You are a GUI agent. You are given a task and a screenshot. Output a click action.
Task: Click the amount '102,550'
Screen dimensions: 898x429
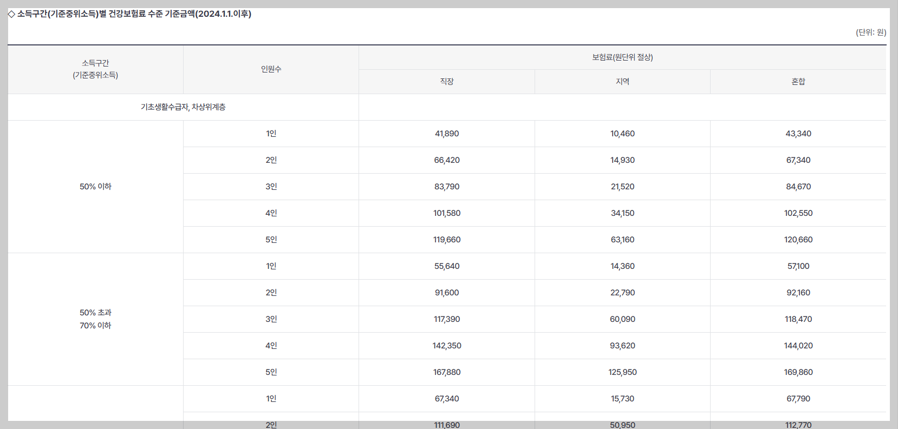coord(798,213)
